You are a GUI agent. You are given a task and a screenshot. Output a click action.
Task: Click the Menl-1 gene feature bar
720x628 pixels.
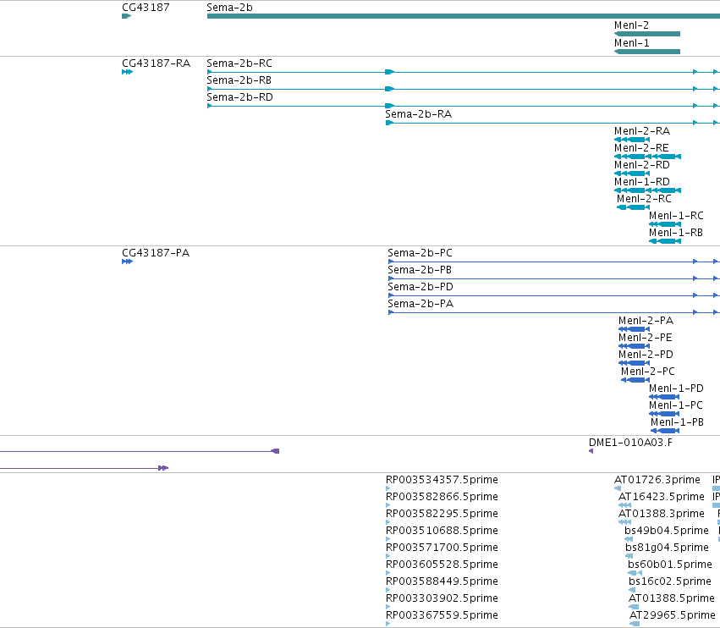point(647,52)
